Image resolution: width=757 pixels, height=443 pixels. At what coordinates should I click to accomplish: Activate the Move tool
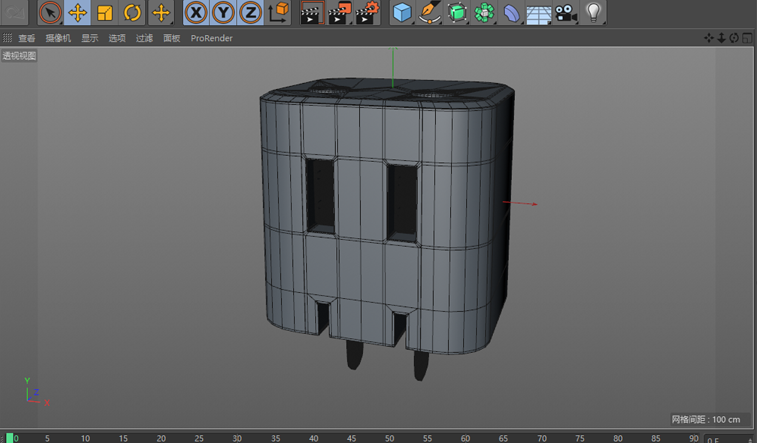pyautogui.click(x=78, y=12)
